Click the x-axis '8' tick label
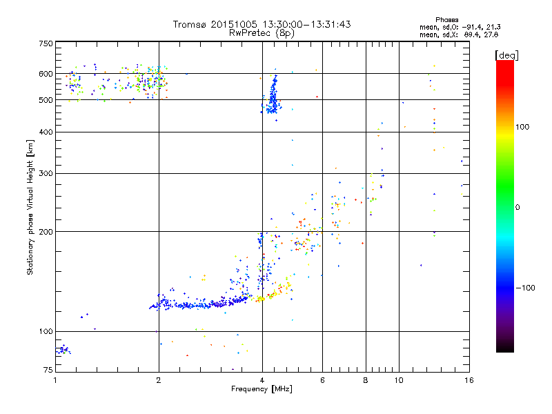 (x=366, y=380)
